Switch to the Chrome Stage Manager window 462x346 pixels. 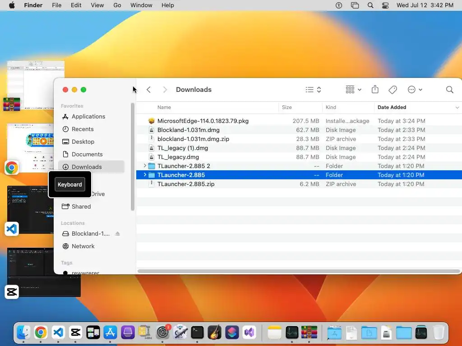point(29,149)
